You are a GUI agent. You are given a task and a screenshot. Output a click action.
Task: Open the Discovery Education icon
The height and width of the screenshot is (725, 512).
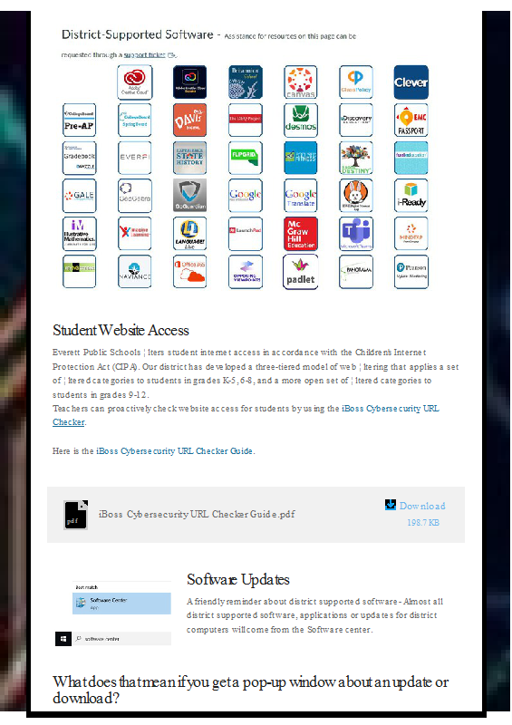click(x=355, y=121)
